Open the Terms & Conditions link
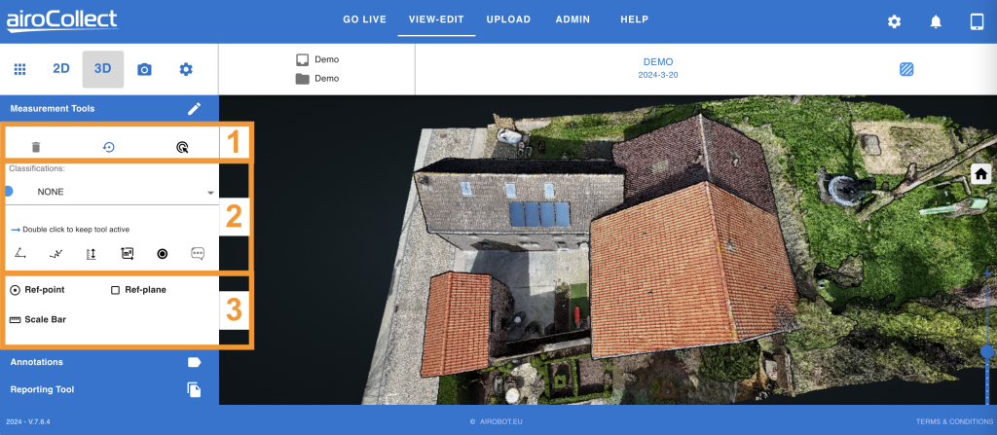 tap(953, 421)
